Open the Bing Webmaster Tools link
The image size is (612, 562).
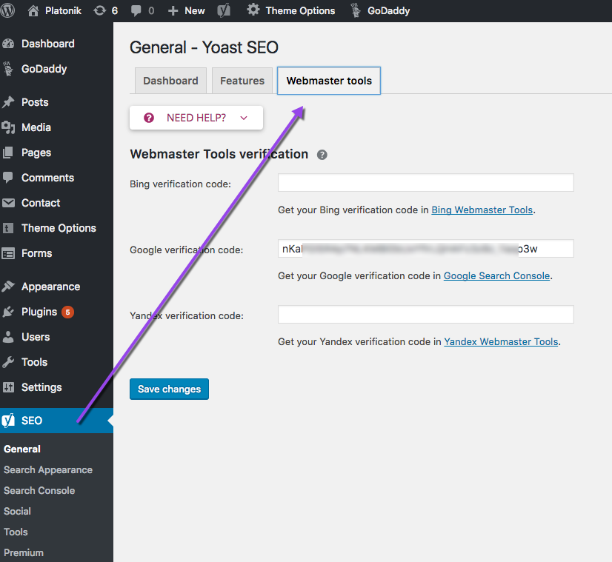[x=482, y=210]
